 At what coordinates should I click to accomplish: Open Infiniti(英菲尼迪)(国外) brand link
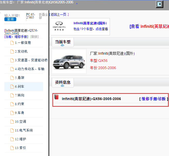[x=90, y=23]
